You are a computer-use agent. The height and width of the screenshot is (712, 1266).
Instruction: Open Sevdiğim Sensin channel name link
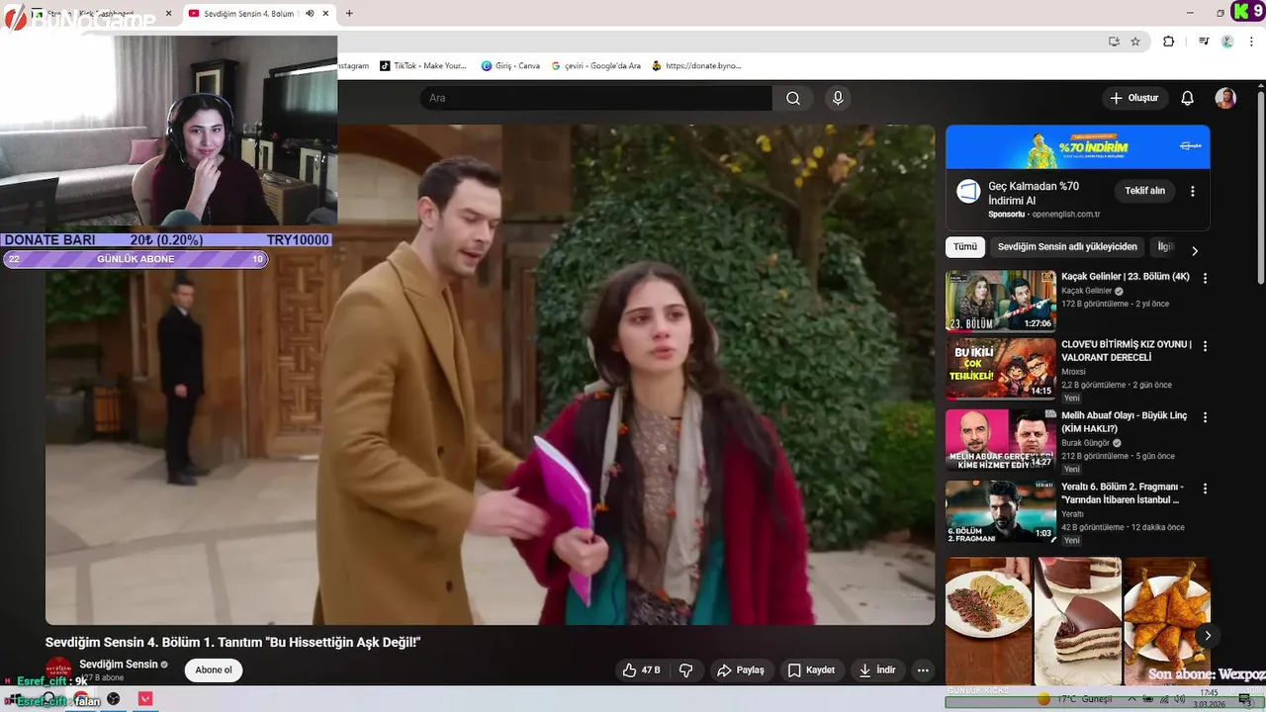click(119, 665)
